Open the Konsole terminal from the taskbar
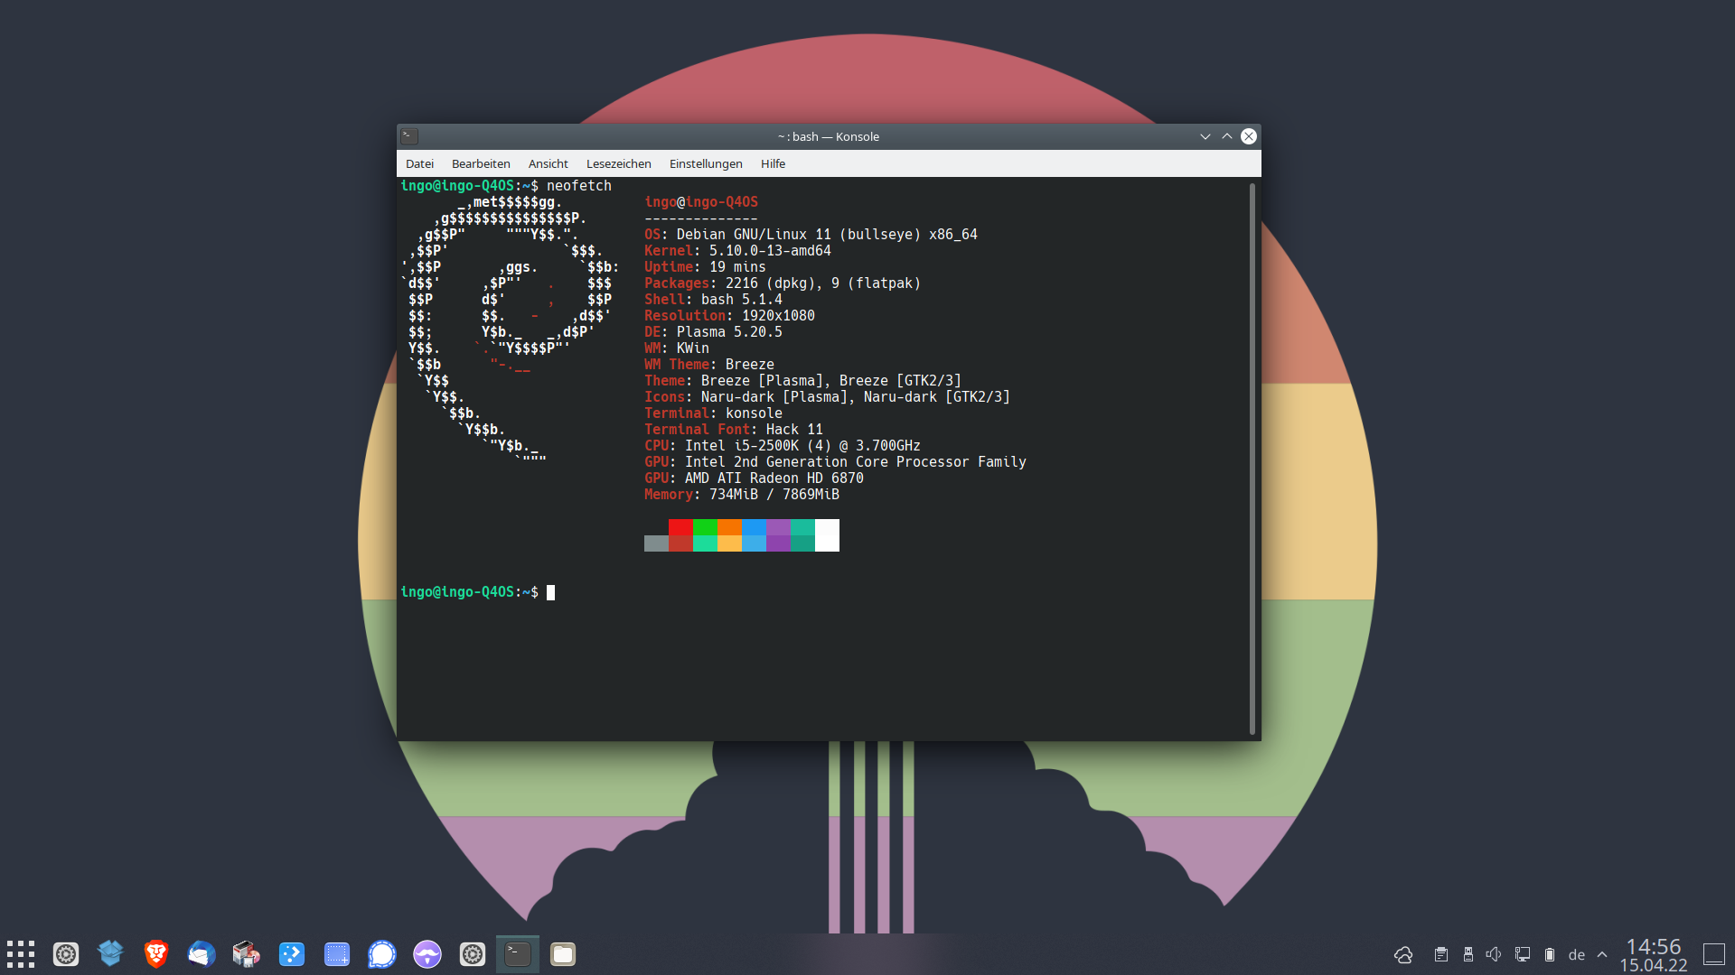Viewport: 1735px width, 975px height. [x=517, y=953]
